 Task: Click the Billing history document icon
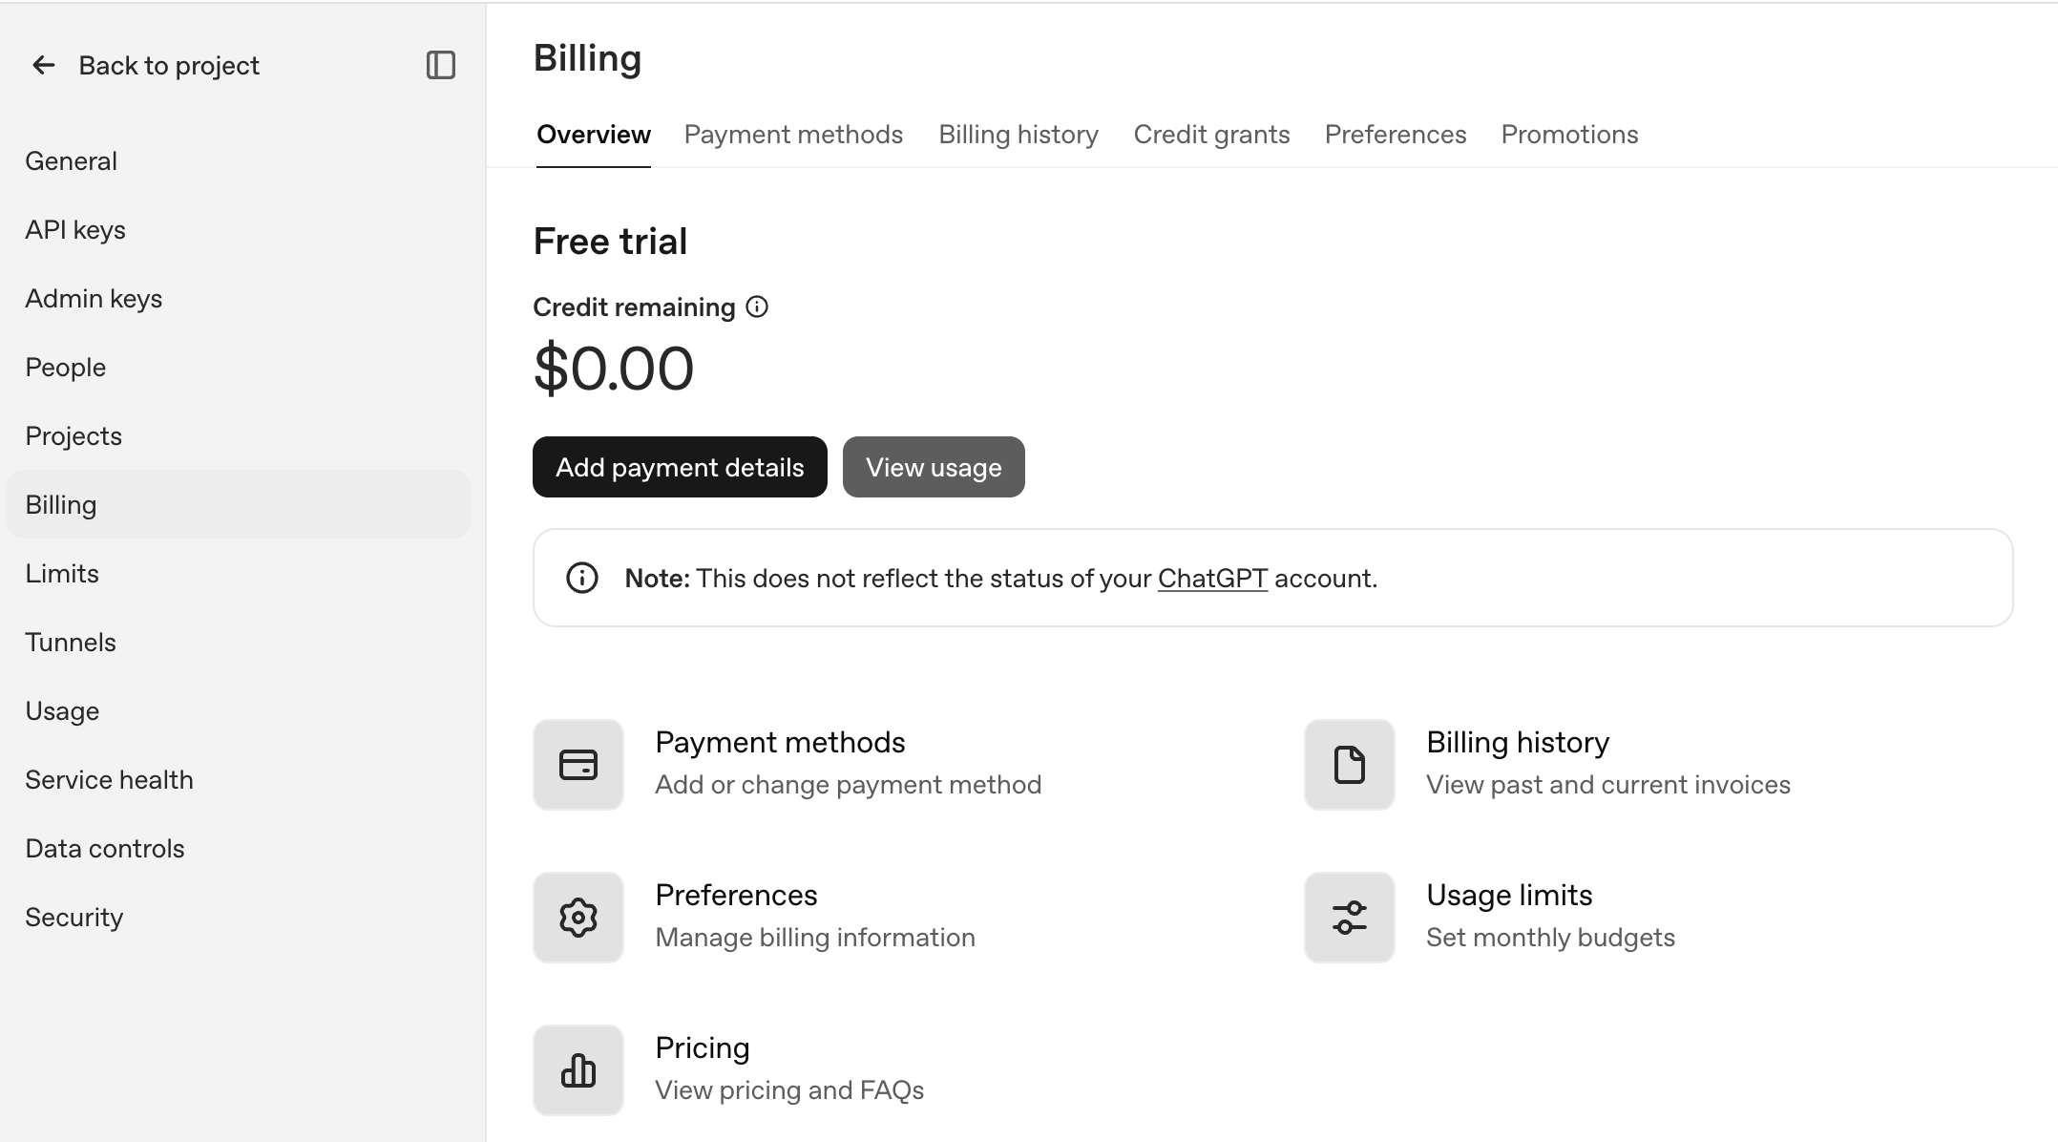coord(1350,765)
